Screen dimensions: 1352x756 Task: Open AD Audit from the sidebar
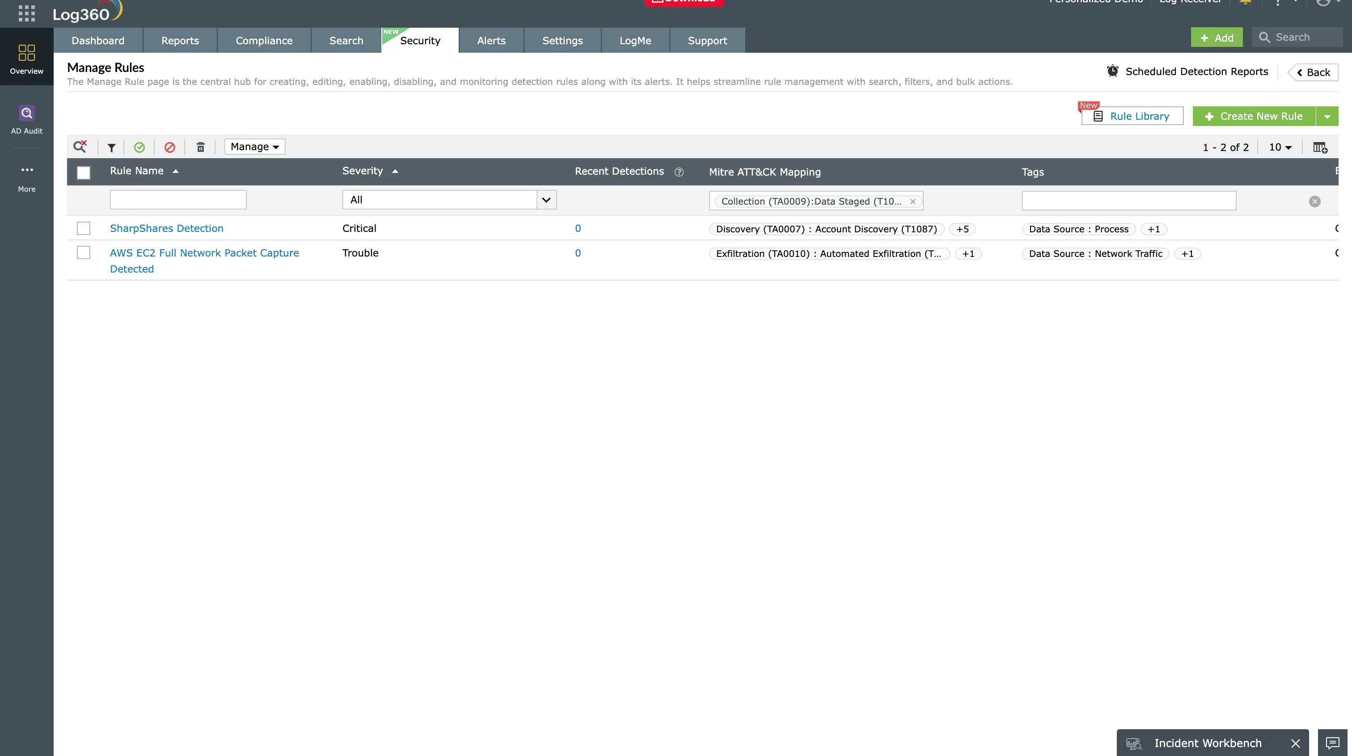point(27,120)
